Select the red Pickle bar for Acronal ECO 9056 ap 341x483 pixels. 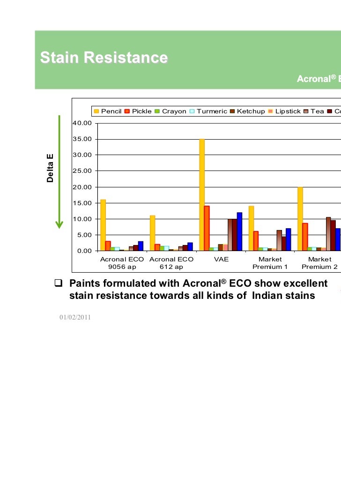tap(108, 246)
